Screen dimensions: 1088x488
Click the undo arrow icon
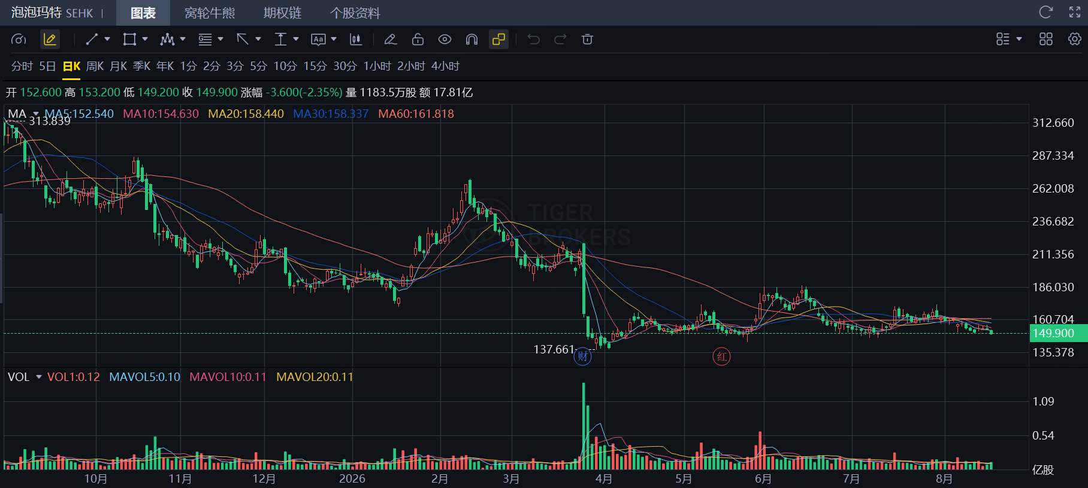tap(533, 39)
